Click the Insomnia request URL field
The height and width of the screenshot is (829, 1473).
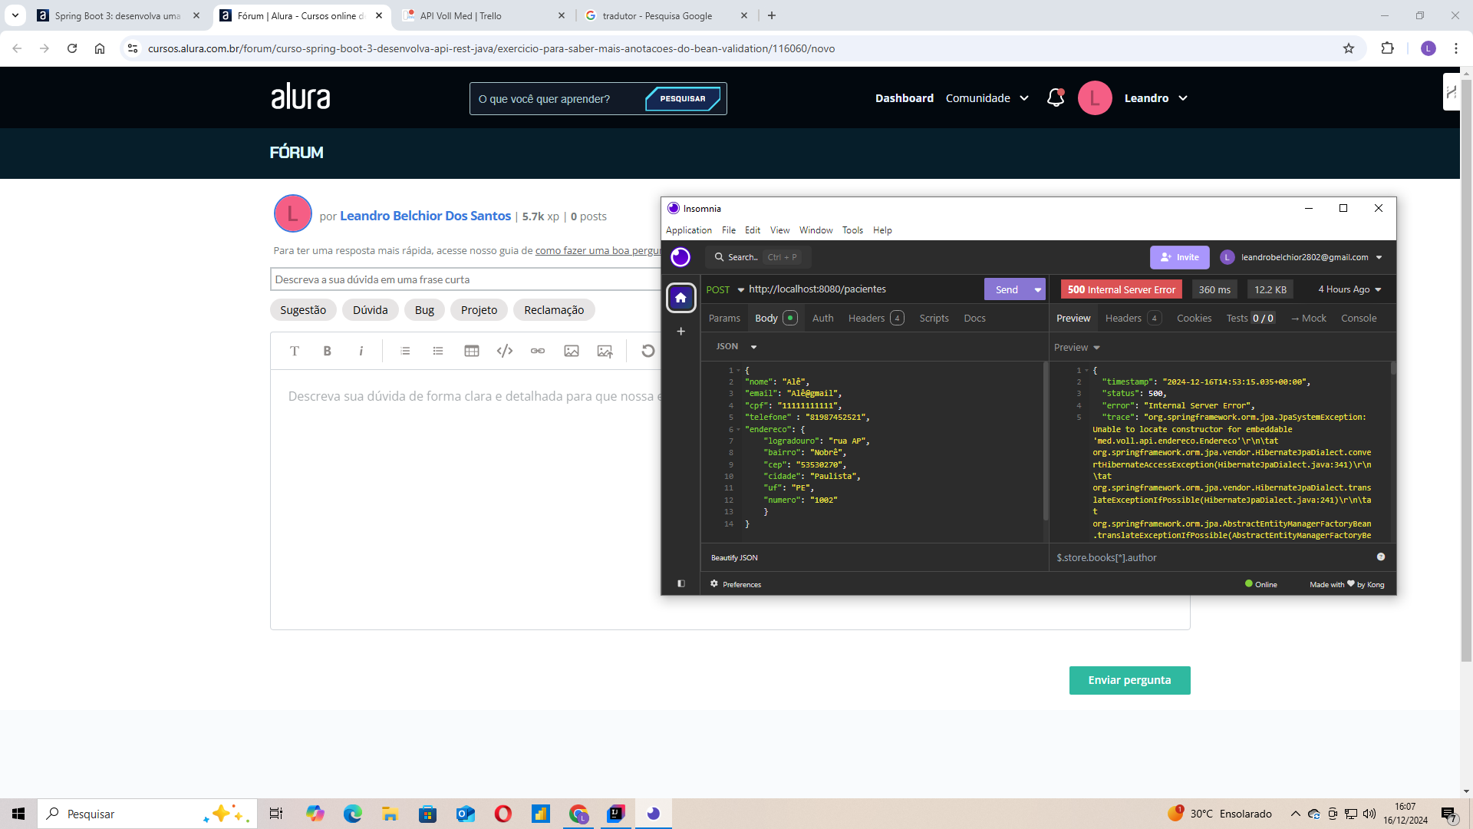863,289
